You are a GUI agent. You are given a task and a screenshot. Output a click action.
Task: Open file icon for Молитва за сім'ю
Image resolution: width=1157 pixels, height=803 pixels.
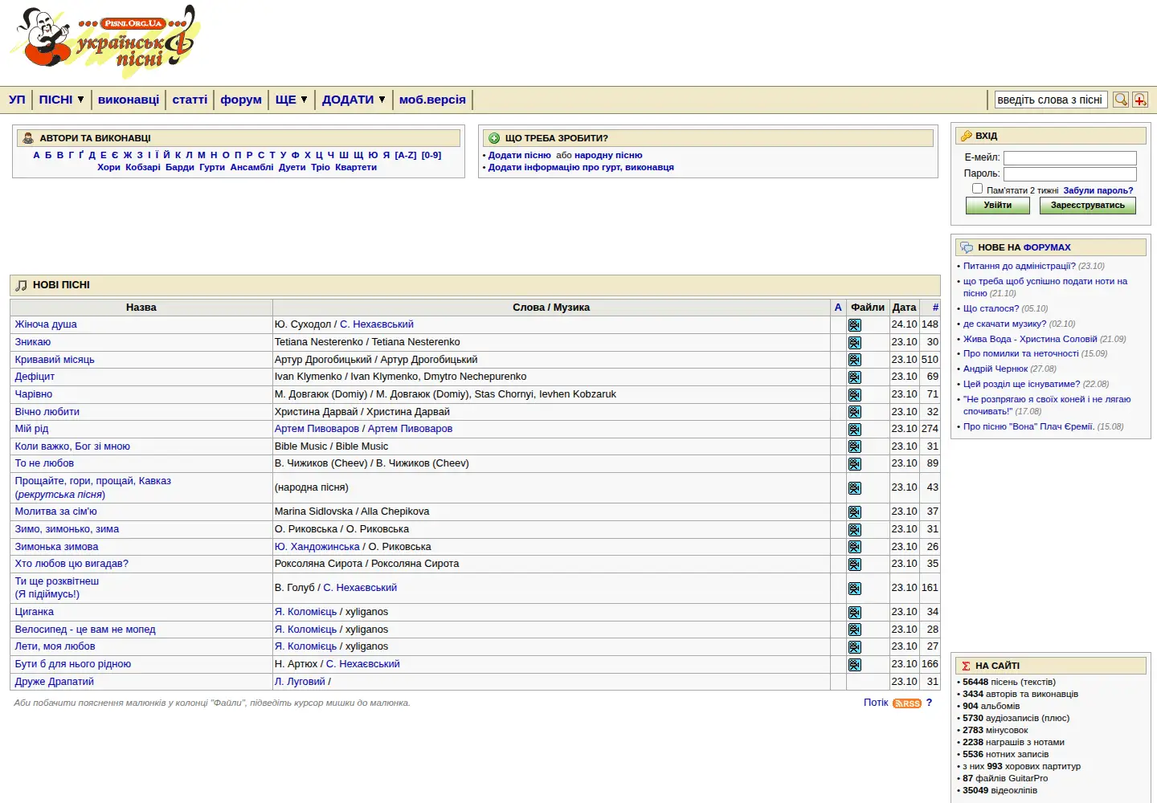(x=855, y=512)
